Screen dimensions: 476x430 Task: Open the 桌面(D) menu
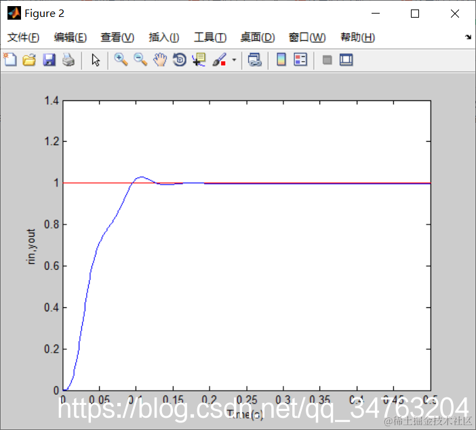point(258,37)
